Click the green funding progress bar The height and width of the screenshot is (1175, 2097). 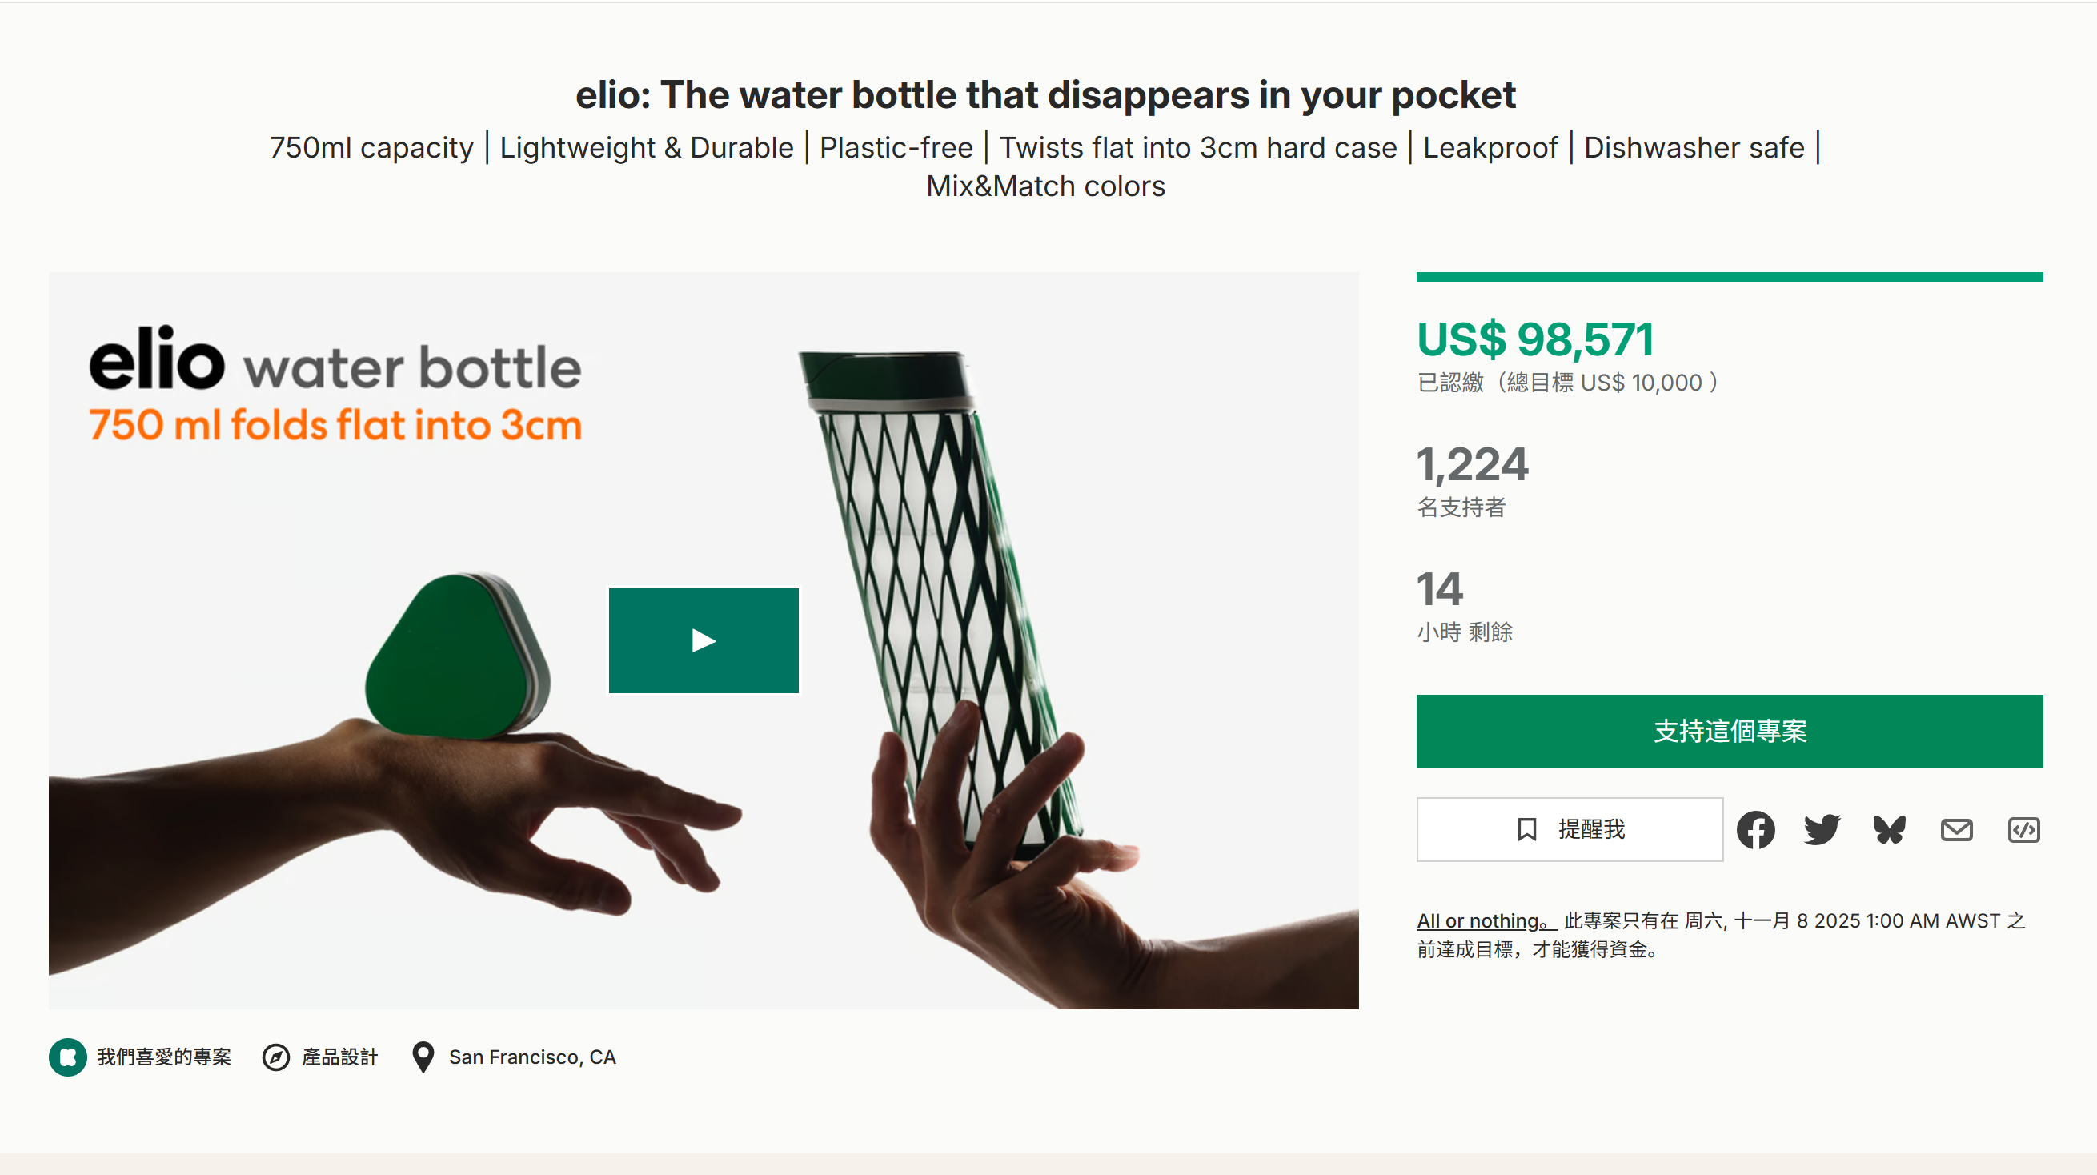[1729, 277]
